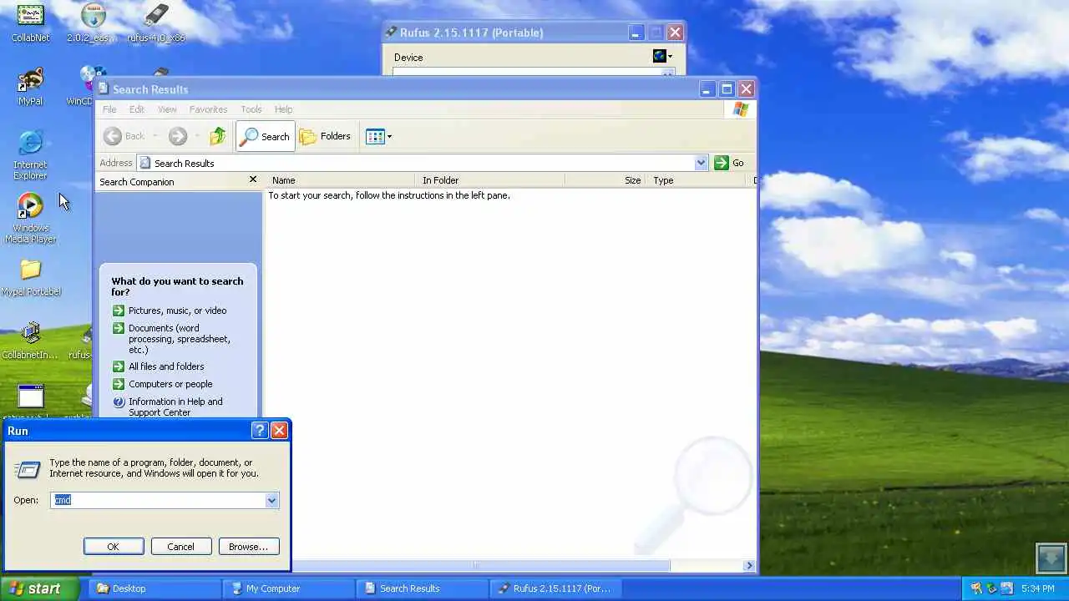Click the Run program icon in dialog
The width and height of the screenshot is (1069, 601).
pyautogui.click(x=27, y=469)
